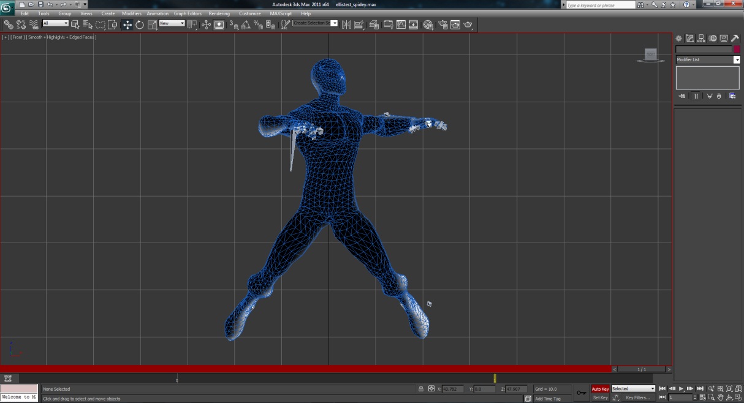Click the Key Filters... button
744x403 pixels.
[x=637, y=398]
